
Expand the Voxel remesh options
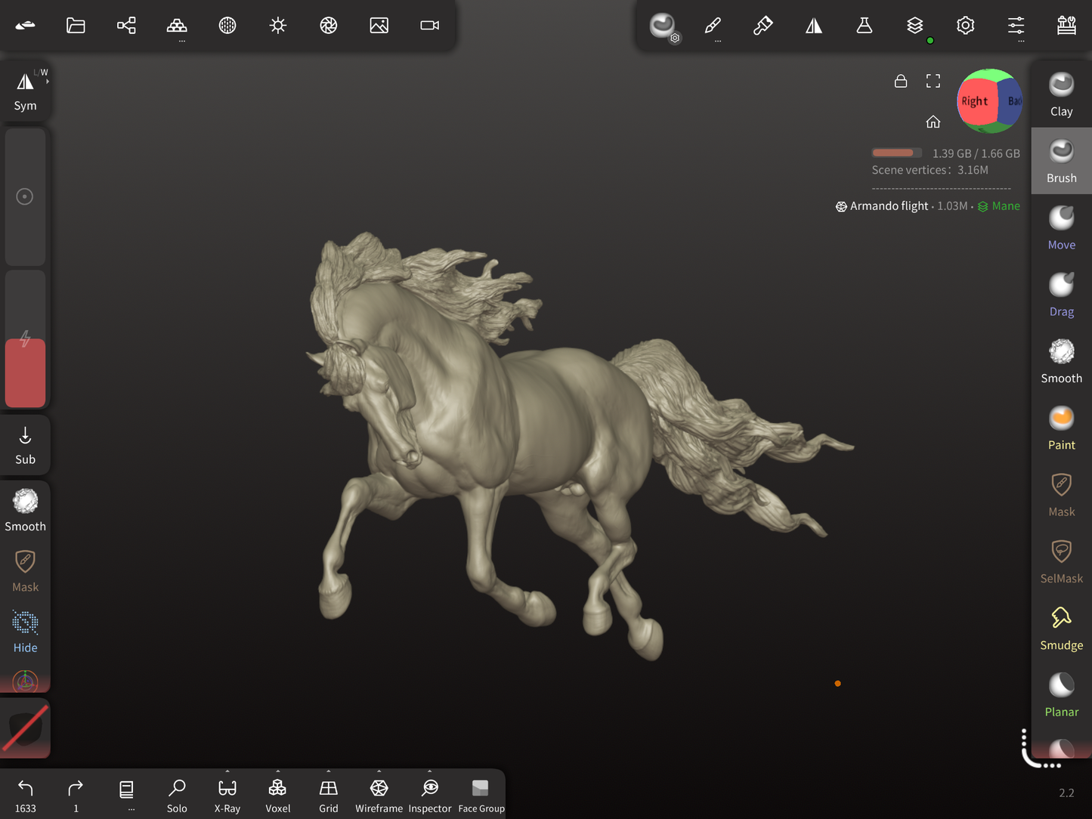(x=277, y=772)
